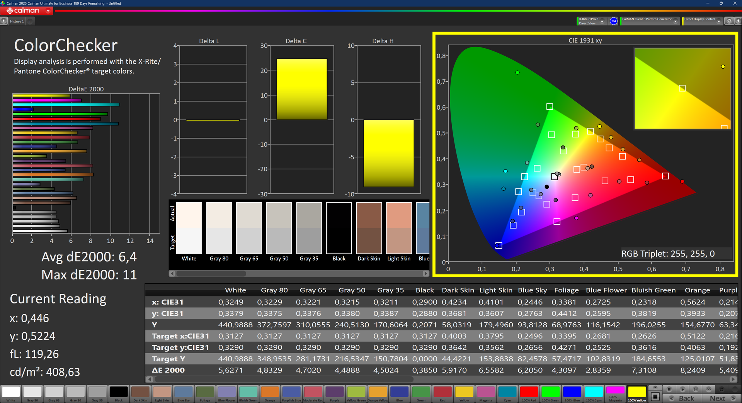Viewport: 742px width, 403px height.
Task: Collapse the right panel with arrow icon
Action: [737, 21]
